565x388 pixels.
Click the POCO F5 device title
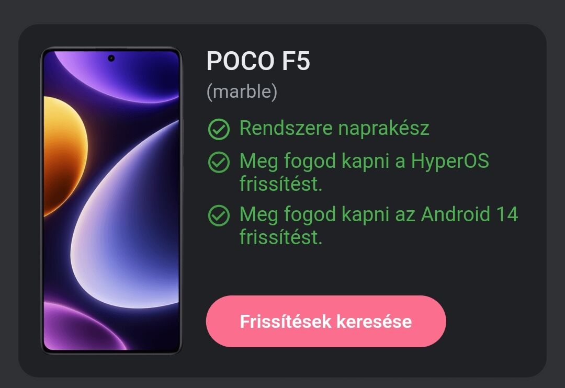[258, 61]
